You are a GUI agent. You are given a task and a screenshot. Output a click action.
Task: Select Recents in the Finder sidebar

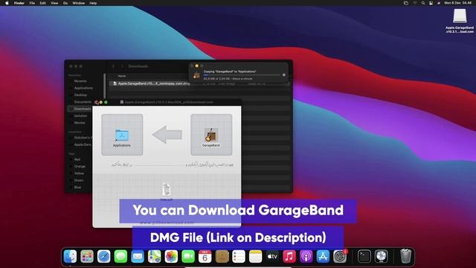point(80,81)
